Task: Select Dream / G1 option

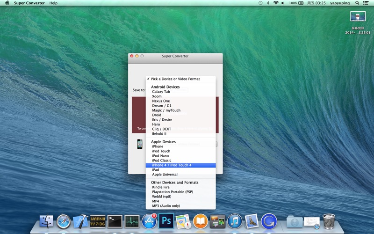Action: tap(180, 106)
